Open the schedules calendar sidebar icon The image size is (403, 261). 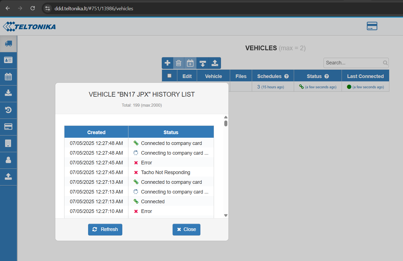pyautogui.click(x=8, y=77)
